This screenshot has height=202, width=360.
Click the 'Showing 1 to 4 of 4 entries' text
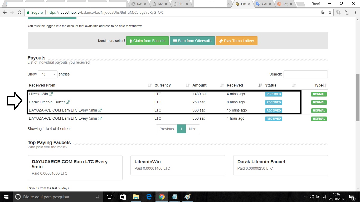click(49, 129)
